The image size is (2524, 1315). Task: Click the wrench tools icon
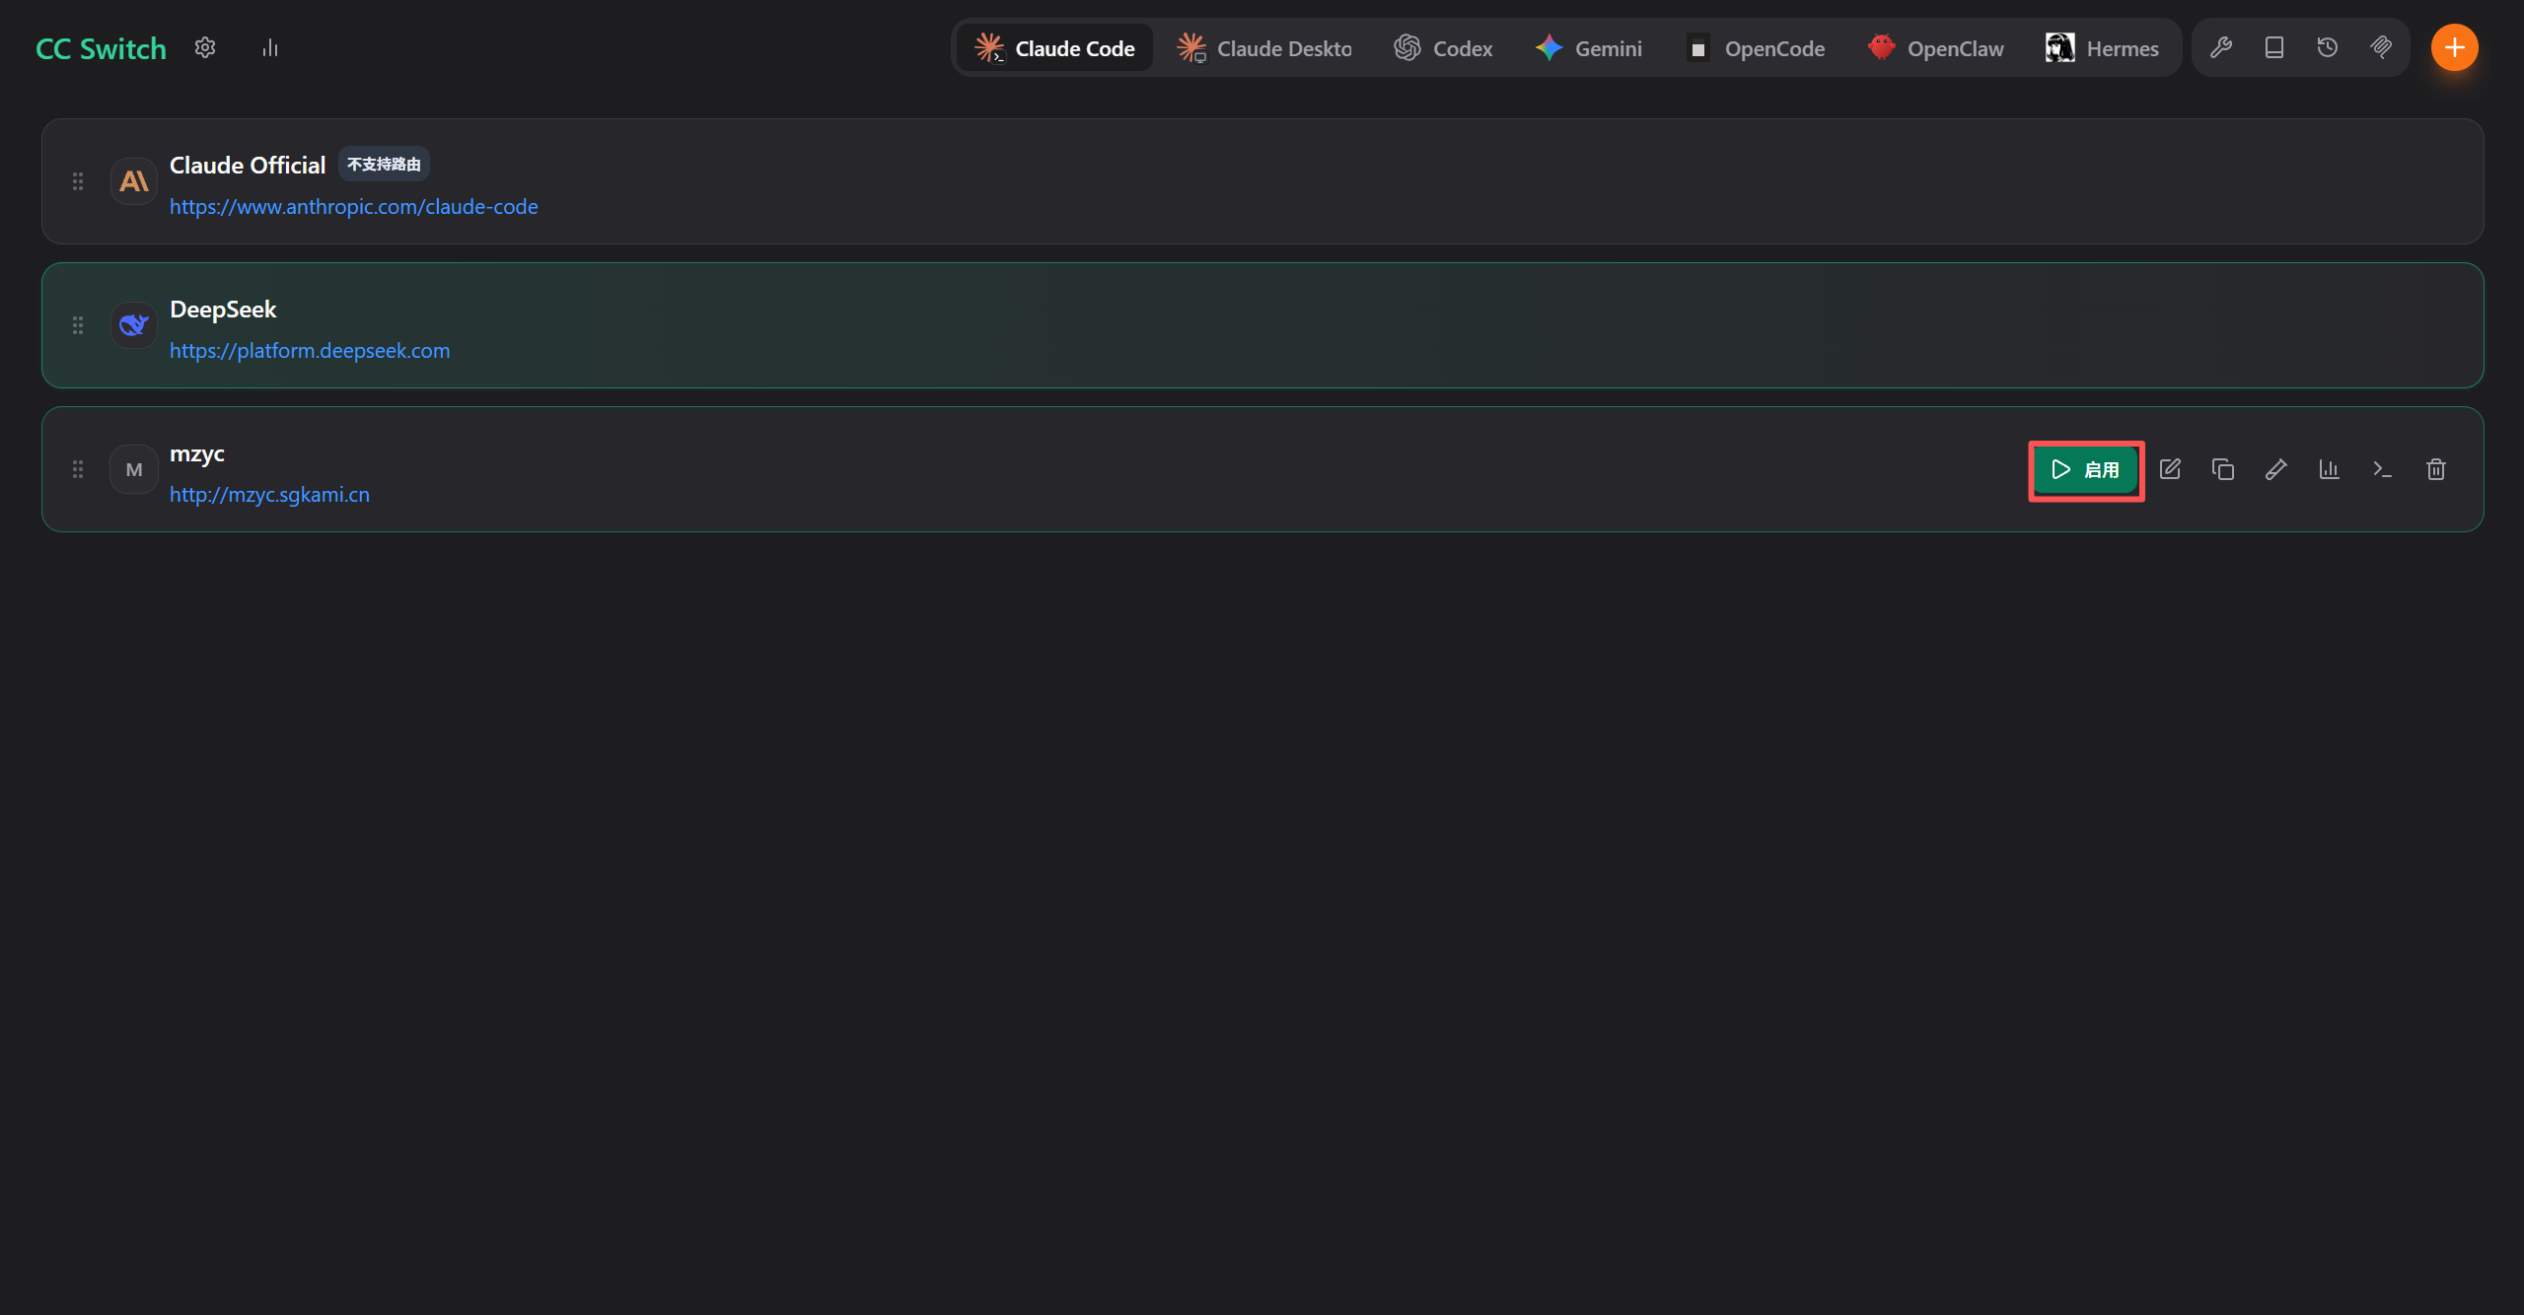(2221, 47)
